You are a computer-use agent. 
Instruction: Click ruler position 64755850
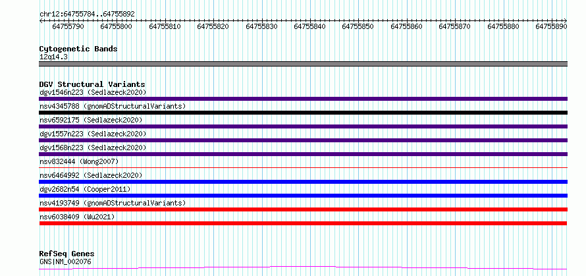[x=358, y=26]
